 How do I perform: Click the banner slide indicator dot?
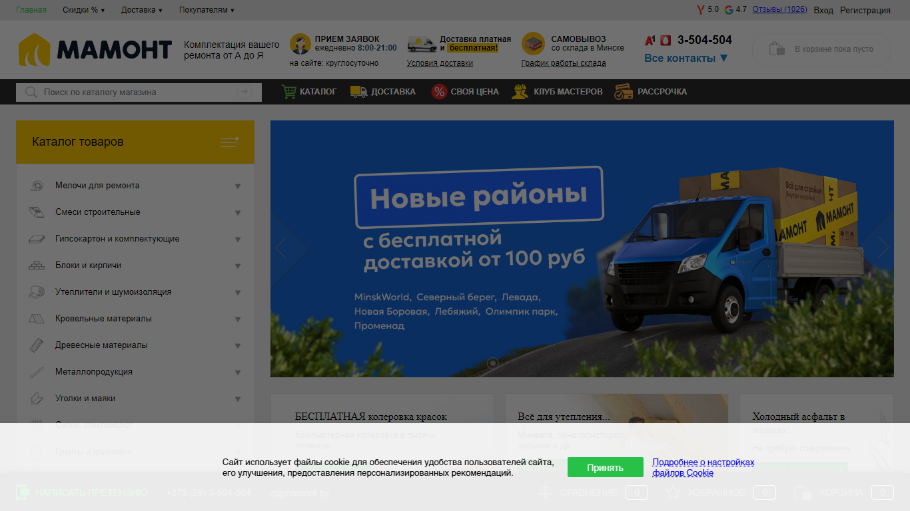493,363
